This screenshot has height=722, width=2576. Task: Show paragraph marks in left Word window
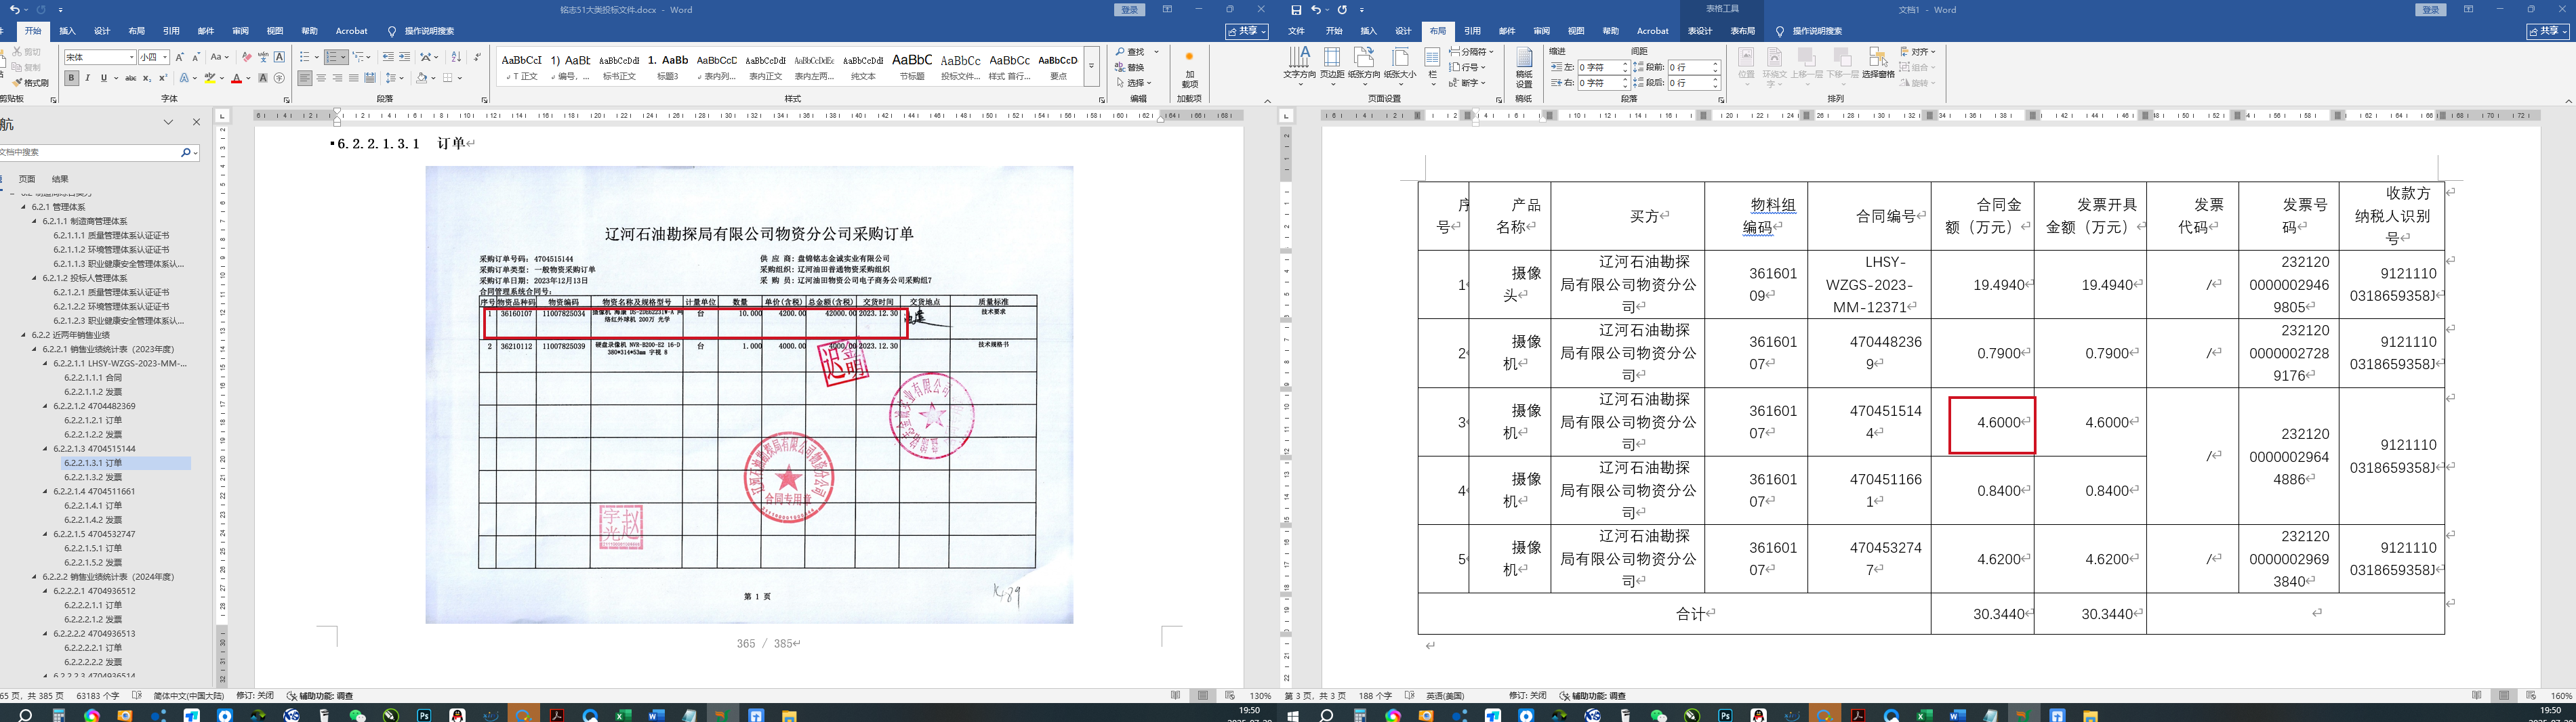[477, 57]
